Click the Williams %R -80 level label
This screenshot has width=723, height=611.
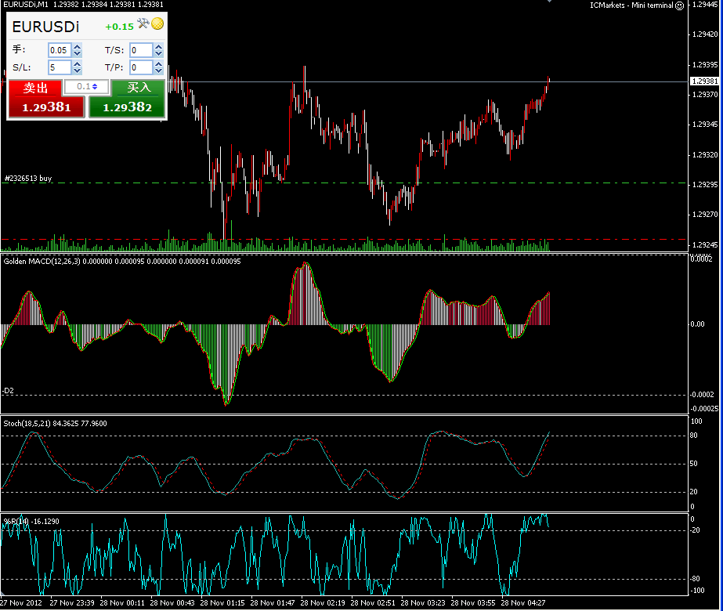[x=695, y=579]
